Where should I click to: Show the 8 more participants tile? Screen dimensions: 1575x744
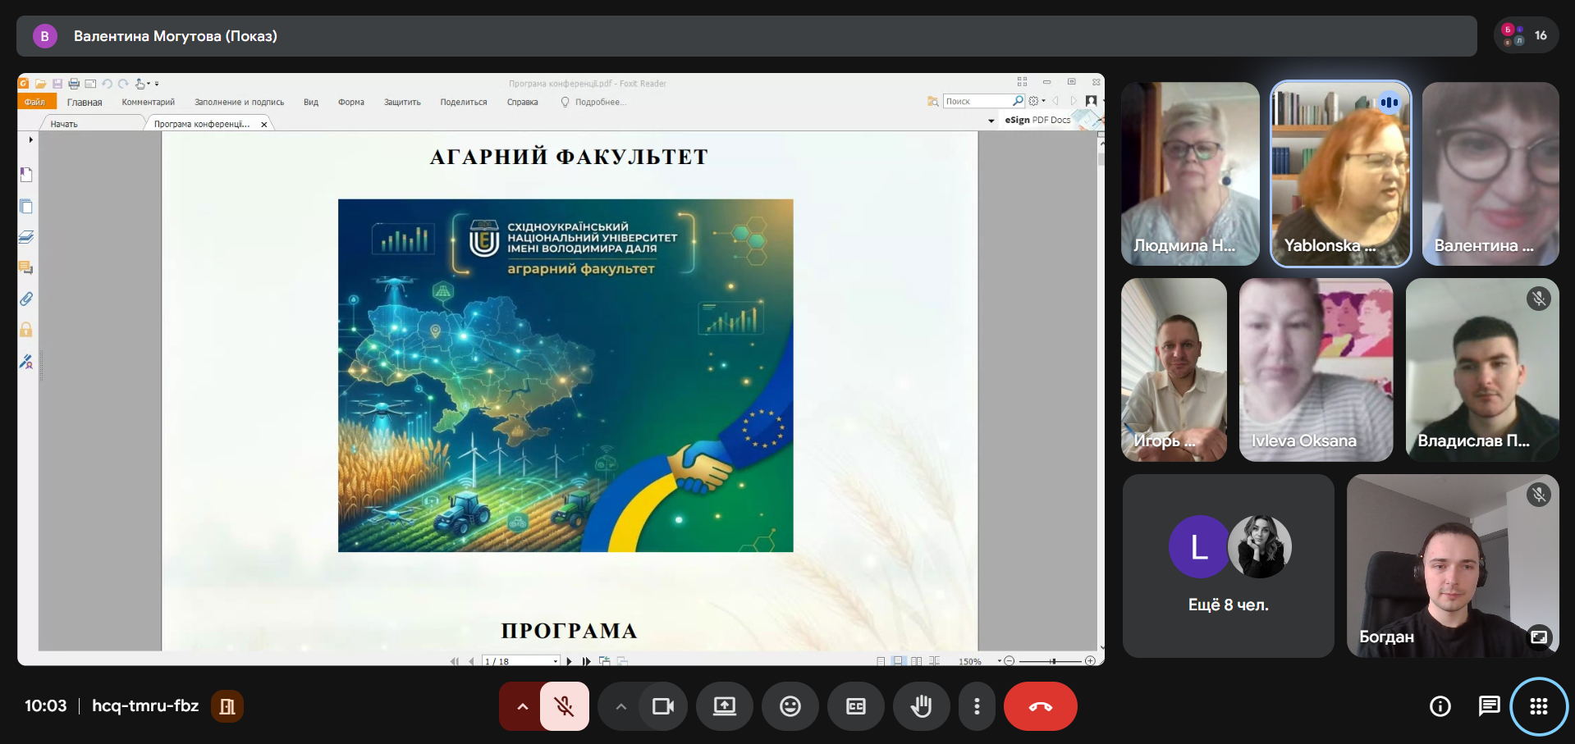tap(1228, 566)
